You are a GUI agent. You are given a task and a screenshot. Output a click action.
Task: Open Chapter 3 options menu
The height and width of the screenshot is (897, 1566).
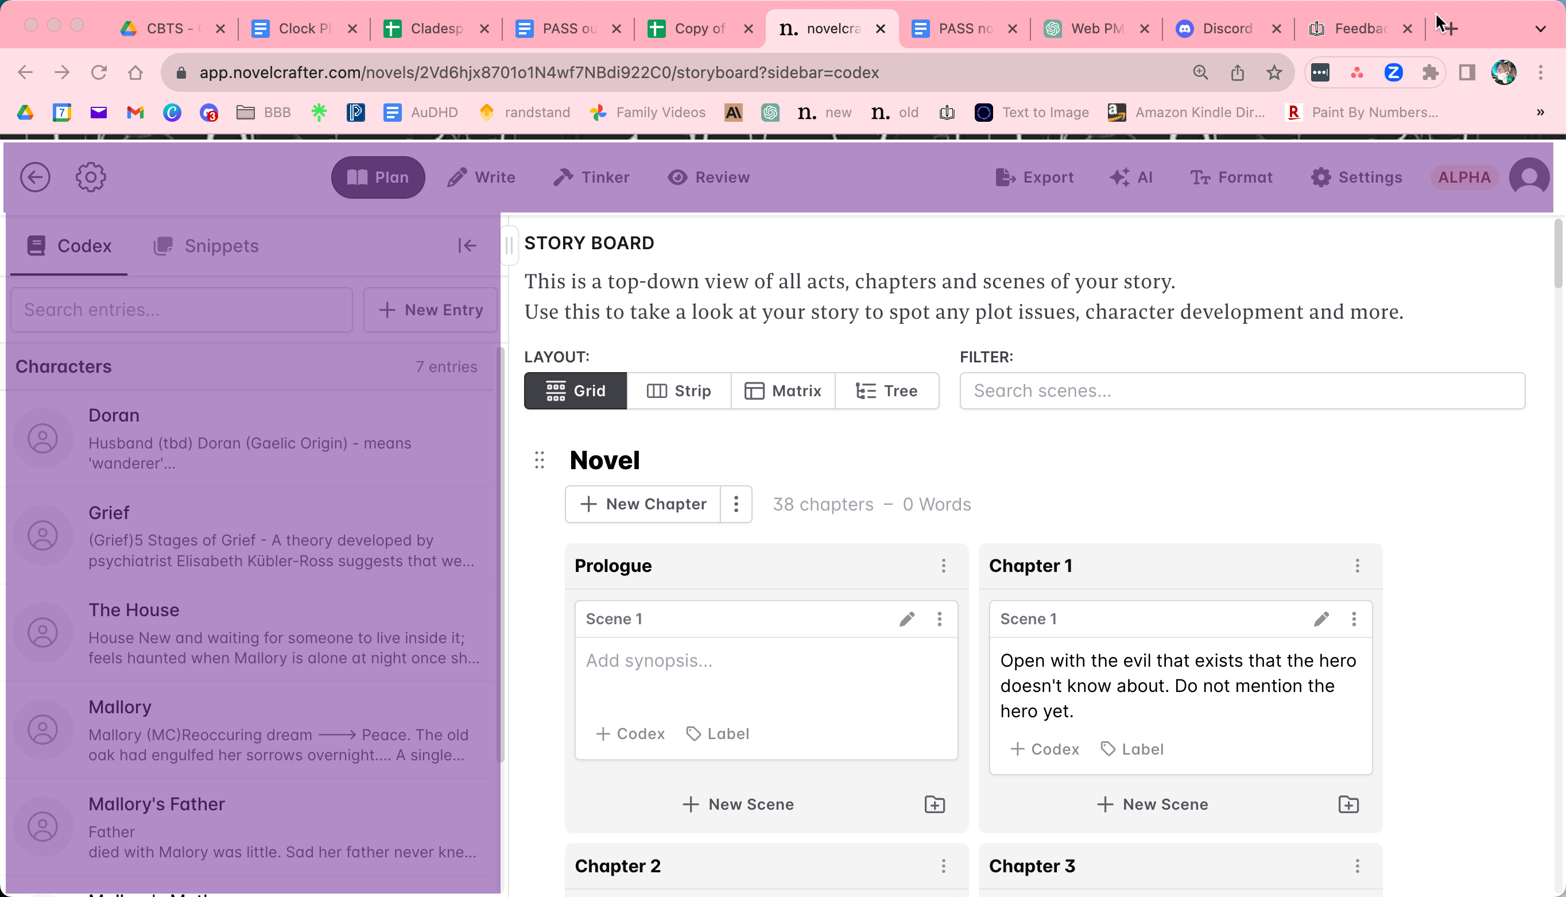tap(1357, 866)
